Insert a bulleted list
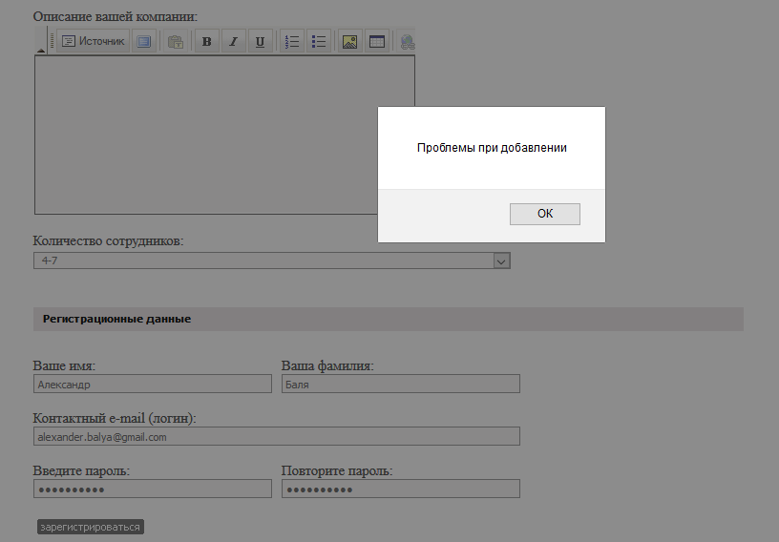Viewport: 779px width, 542px height. 319,42
